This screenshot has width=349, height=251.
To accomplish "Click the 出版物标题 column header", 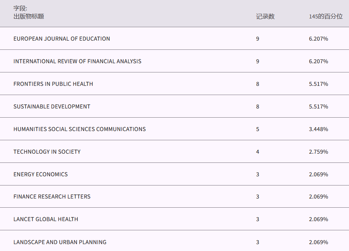I will point(29,16).
